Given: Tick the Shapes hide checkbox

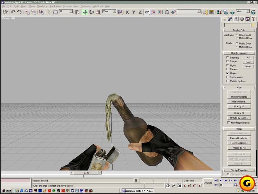Looking at the screenshot, I should tap(227, 61).
